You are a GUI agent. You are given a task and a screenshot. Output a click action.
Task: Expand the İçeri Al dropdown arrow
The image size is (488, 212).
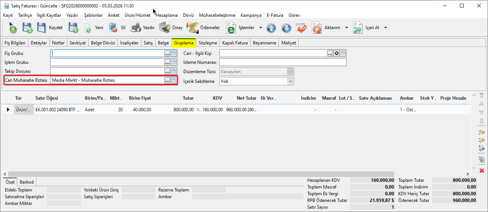tap(385, 28)
